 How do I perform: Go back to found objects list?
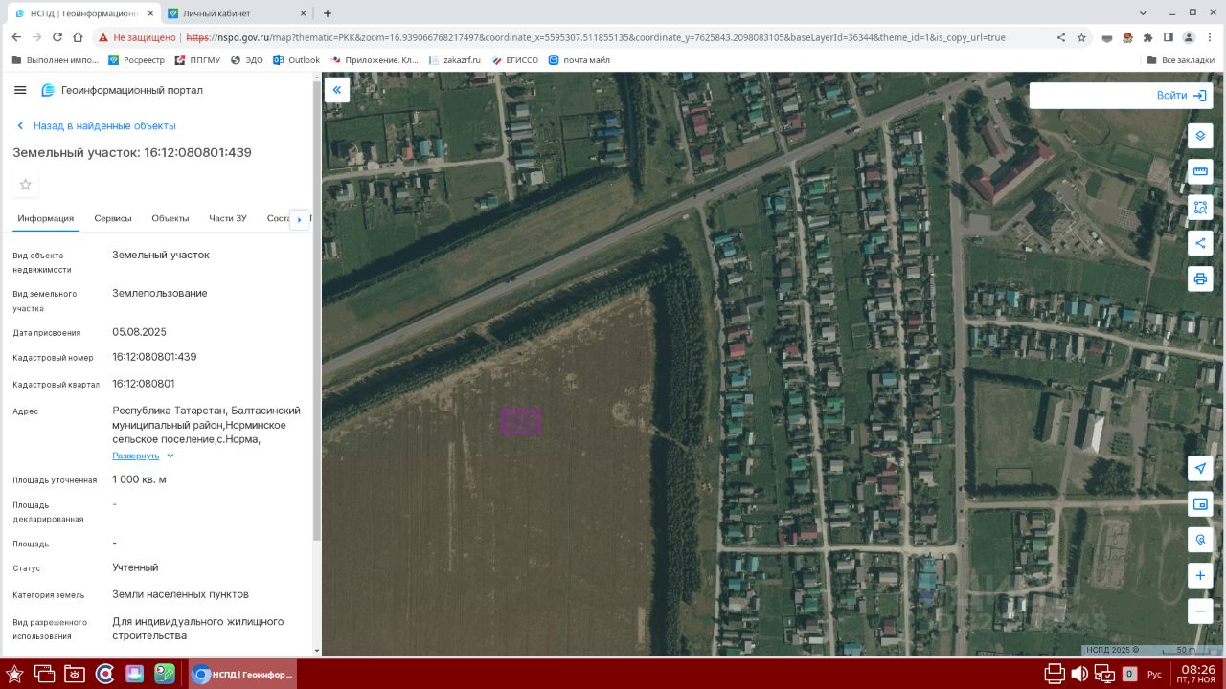coord(96,125)
